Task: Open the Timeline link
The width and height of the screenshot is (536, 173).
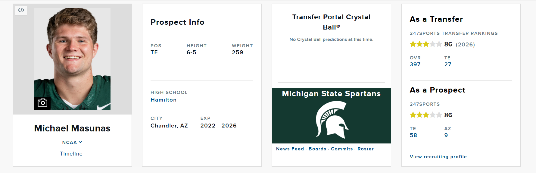Action: click(x=71, y=154)
